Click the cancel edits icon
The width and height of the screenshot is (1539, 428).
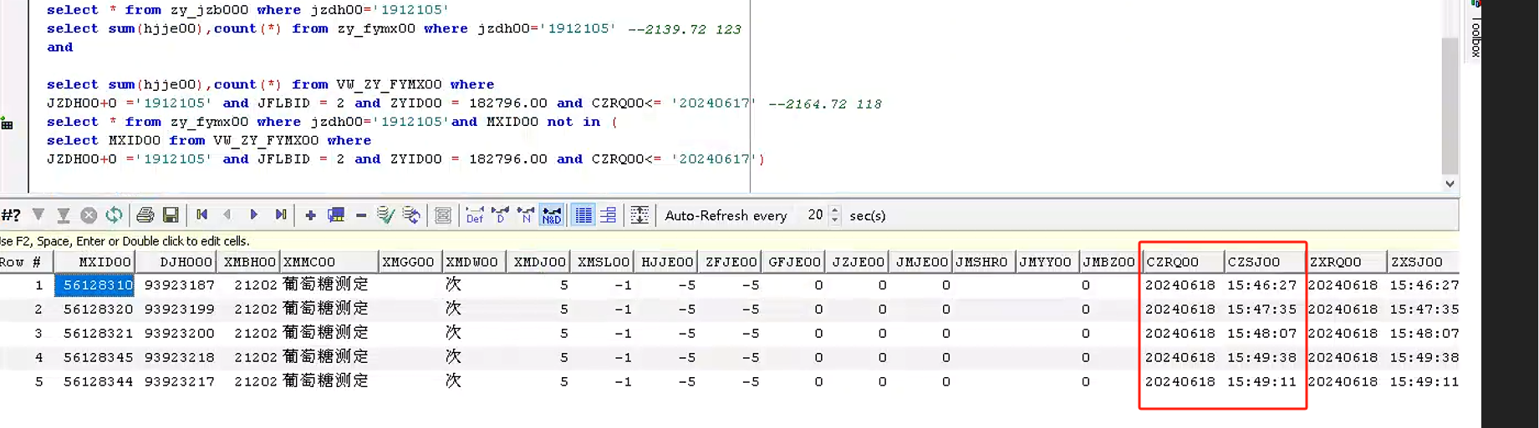point(411,215)
